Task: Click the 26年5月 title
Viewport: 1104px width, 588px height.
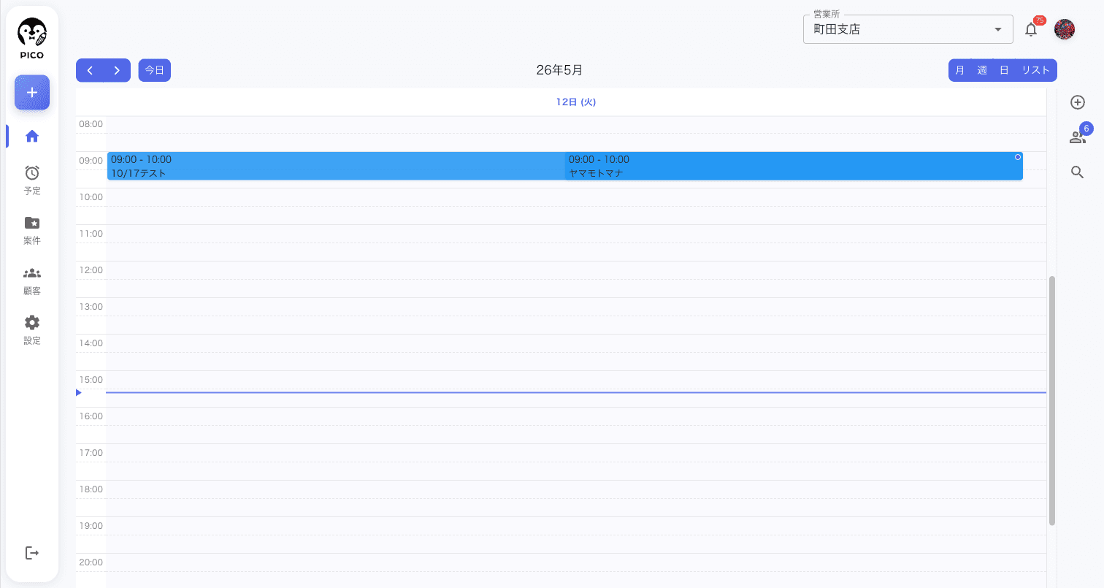Action: tap(559, 70)
